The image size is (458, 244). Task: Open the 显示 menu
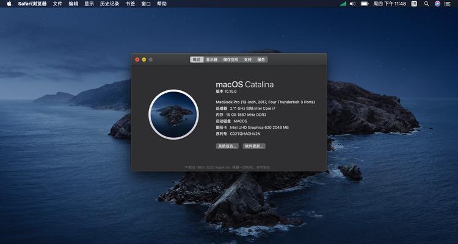coord(89,4)
